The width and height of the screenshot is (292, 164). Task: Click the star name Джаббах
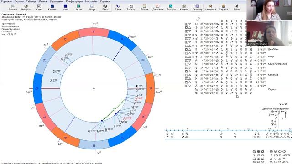[x=273, y=49]
